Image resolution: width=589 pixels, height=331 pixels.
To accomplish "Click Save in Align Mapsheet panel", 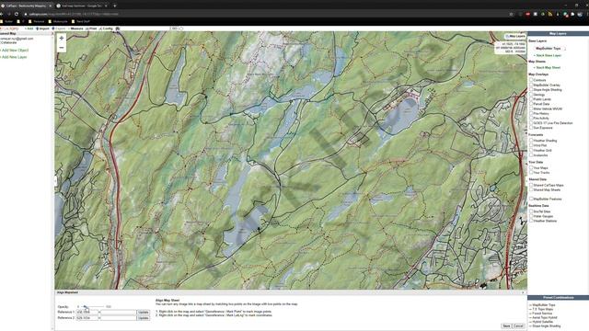I will 506,325.
